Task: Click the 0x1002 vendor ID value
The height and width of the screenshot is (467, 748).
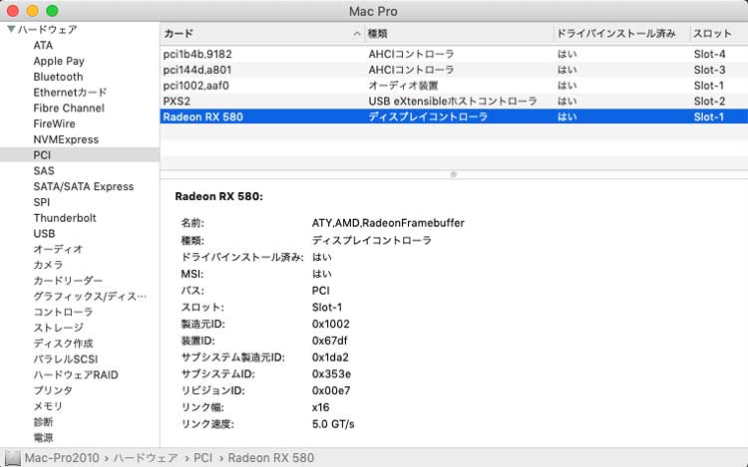Action: (330, 325)
